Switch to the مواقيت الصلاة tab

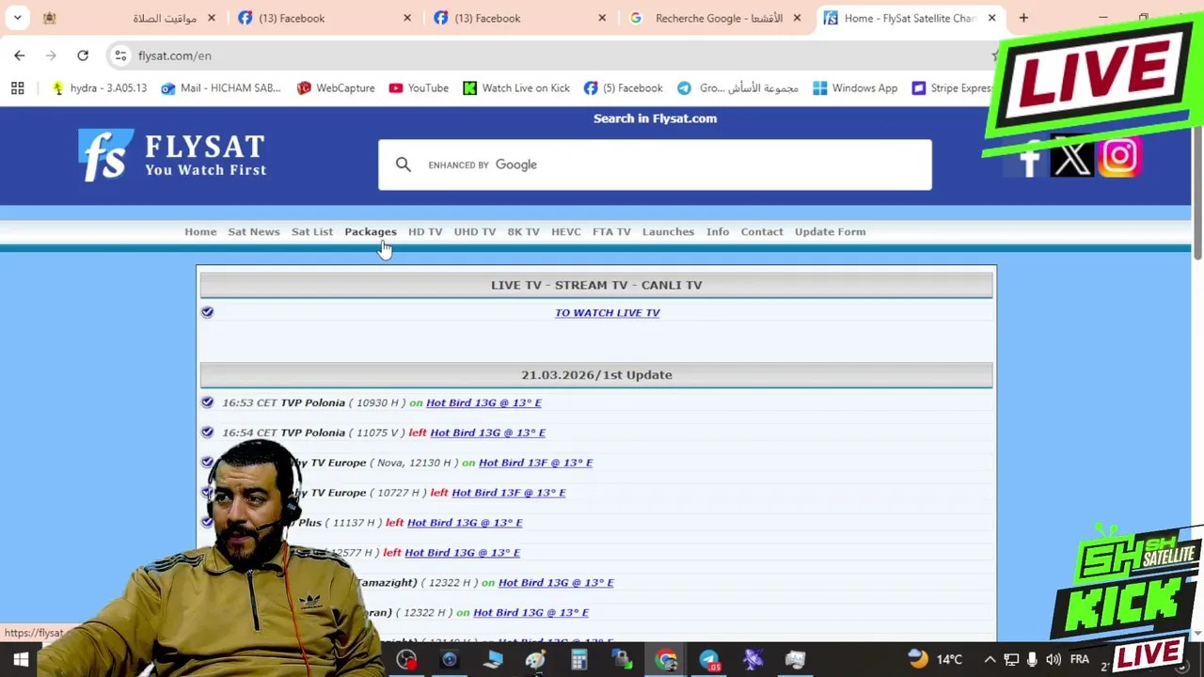point(128,18)
